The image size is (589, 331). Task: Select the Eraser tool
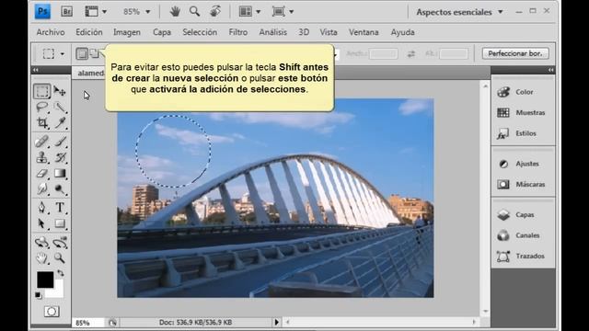41,174
